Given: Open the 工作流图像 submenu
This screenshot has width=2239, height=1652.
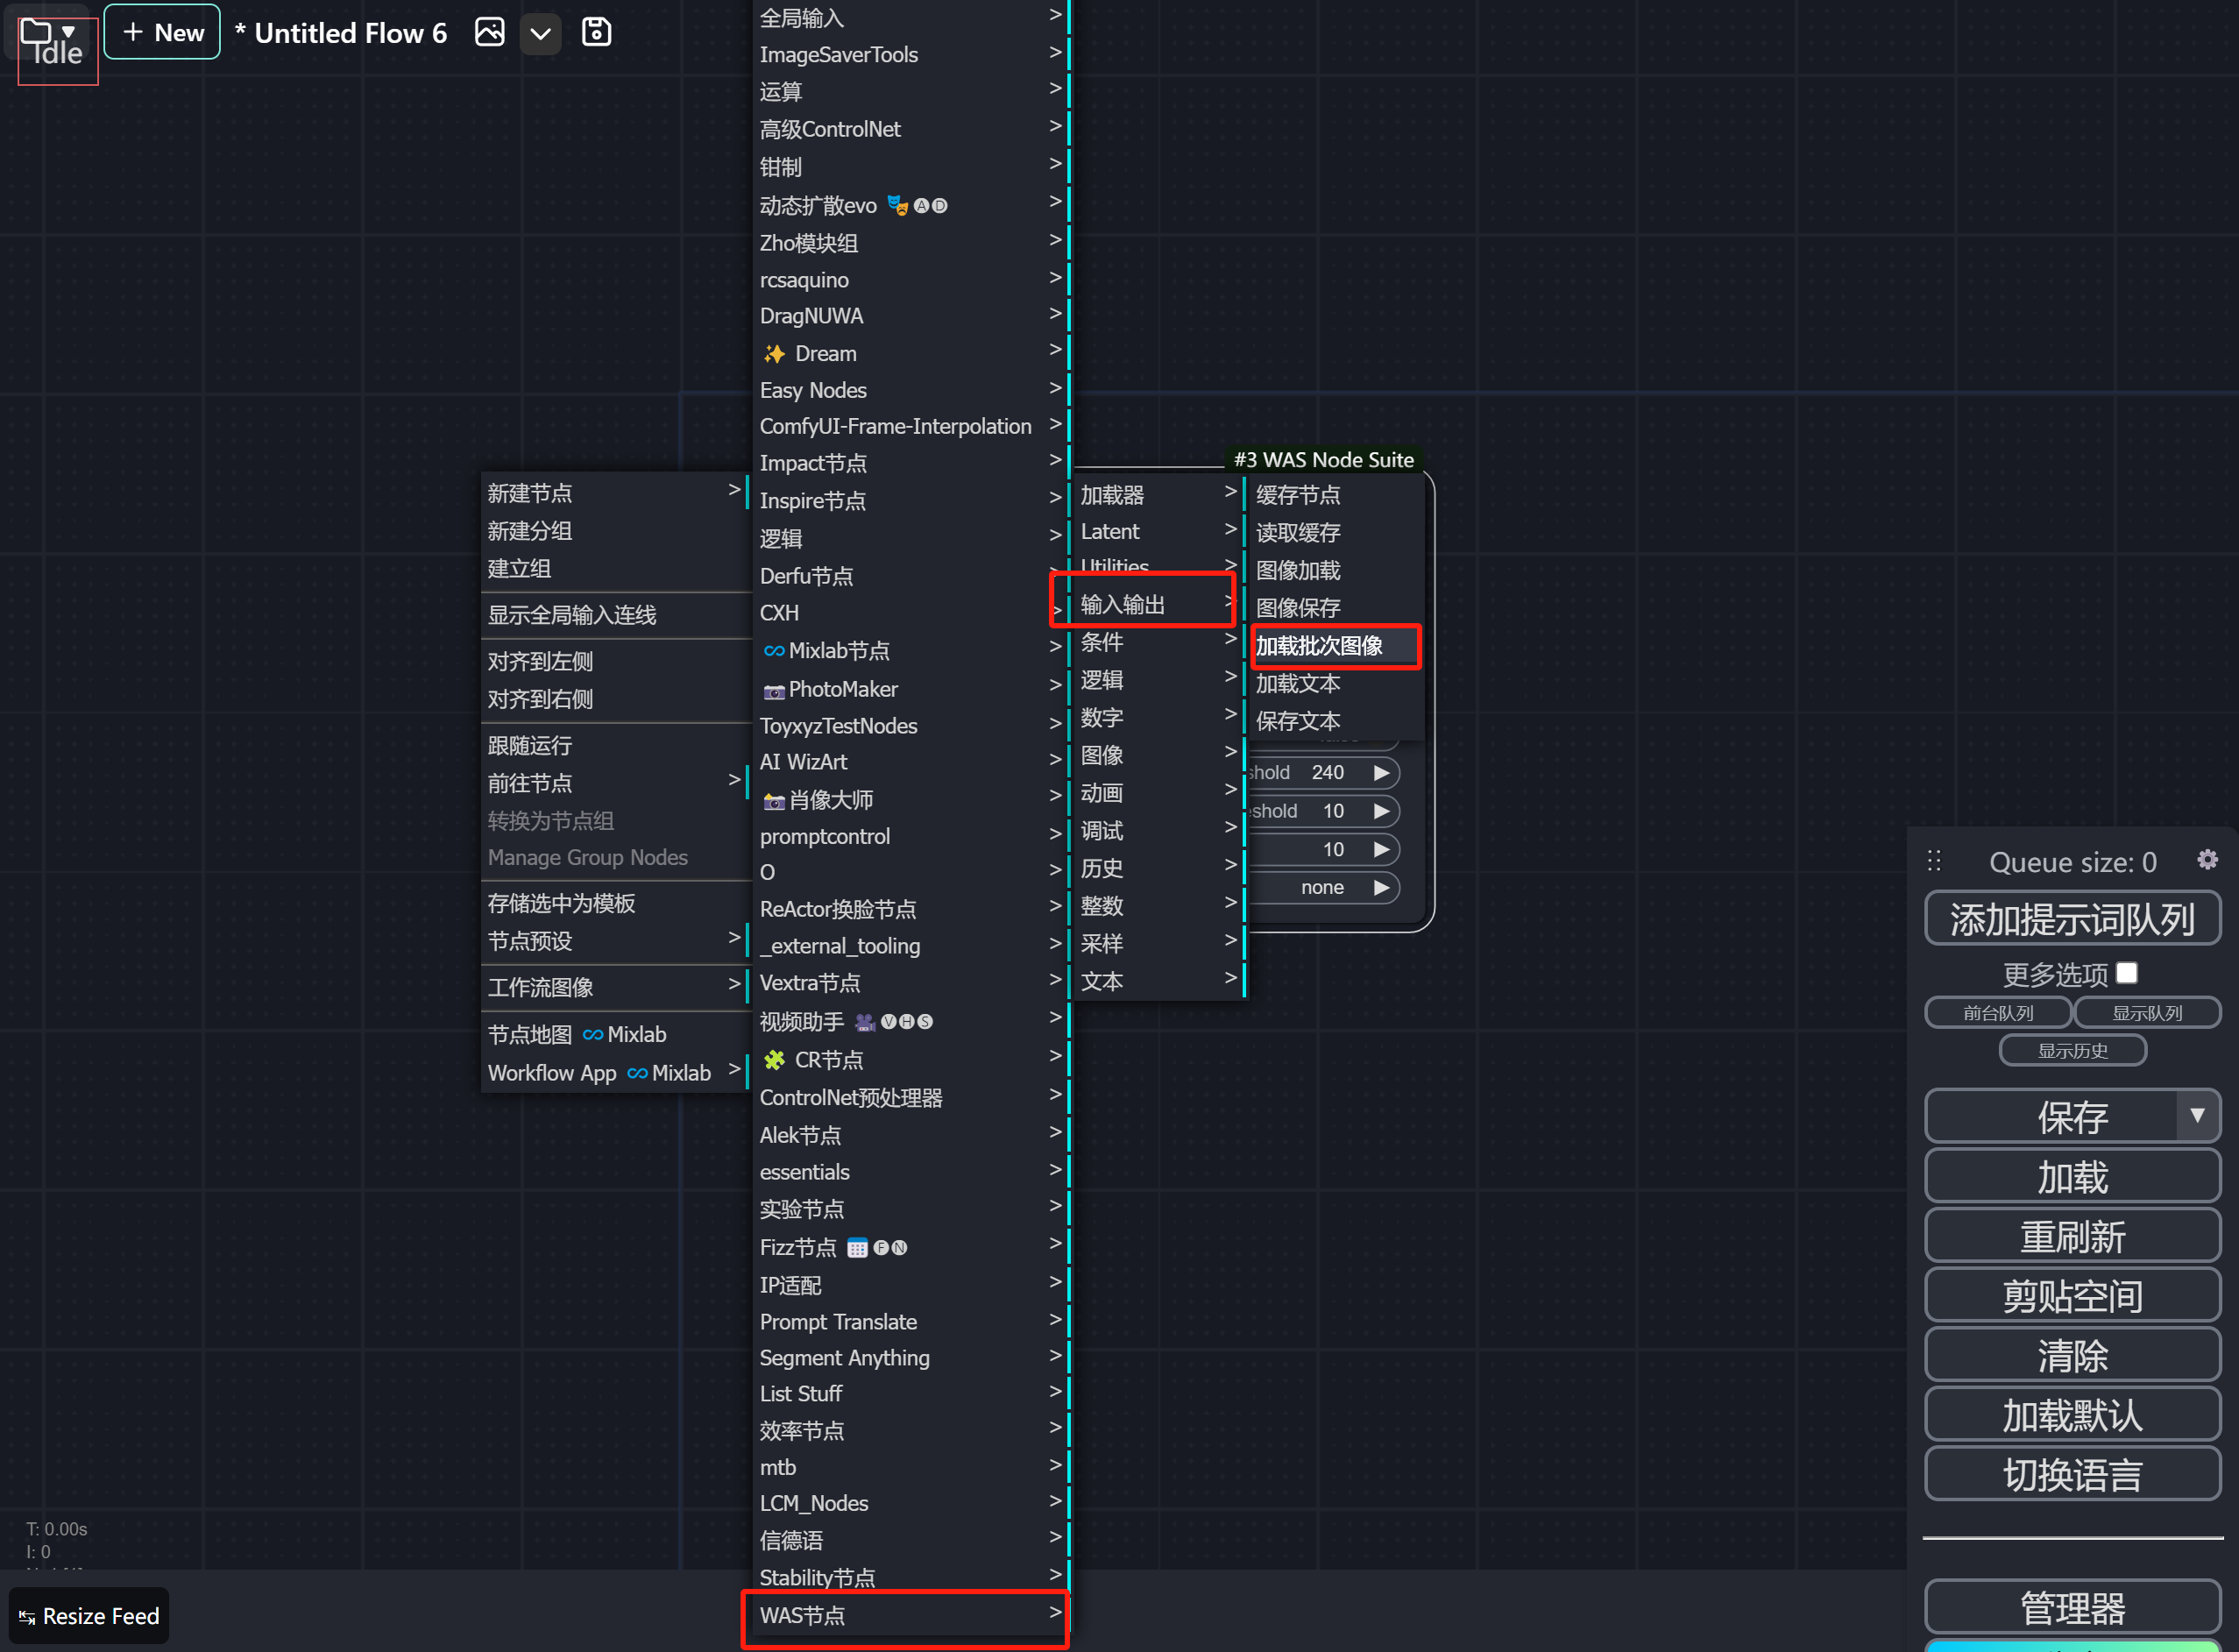Looking at the screenshot, I should pos(615,987).
